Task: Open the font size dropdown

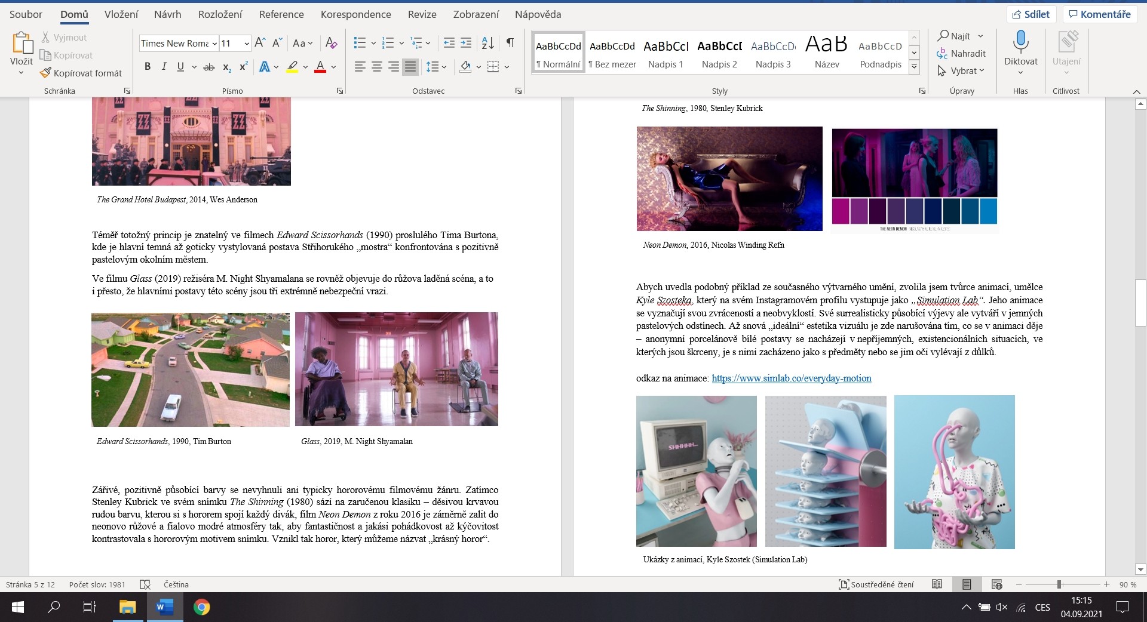Action: (246, 43)
